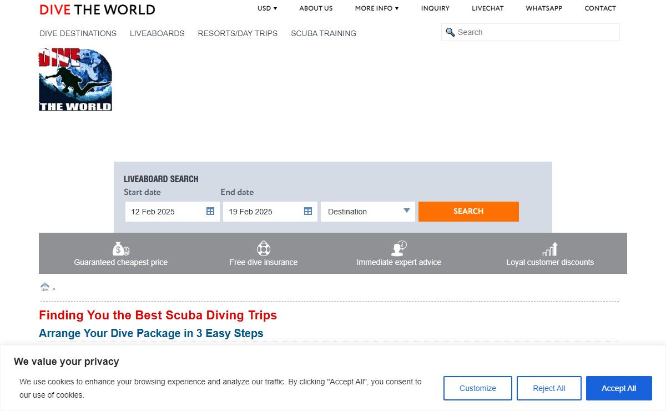
Task: Reject all cookies
Action: [x=549, y=388]
